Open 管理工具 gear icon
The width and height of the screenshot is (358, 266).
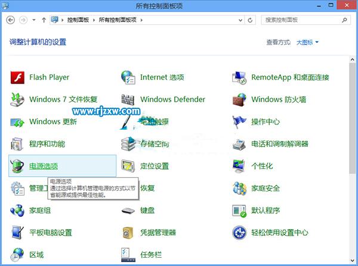[17, 188]
